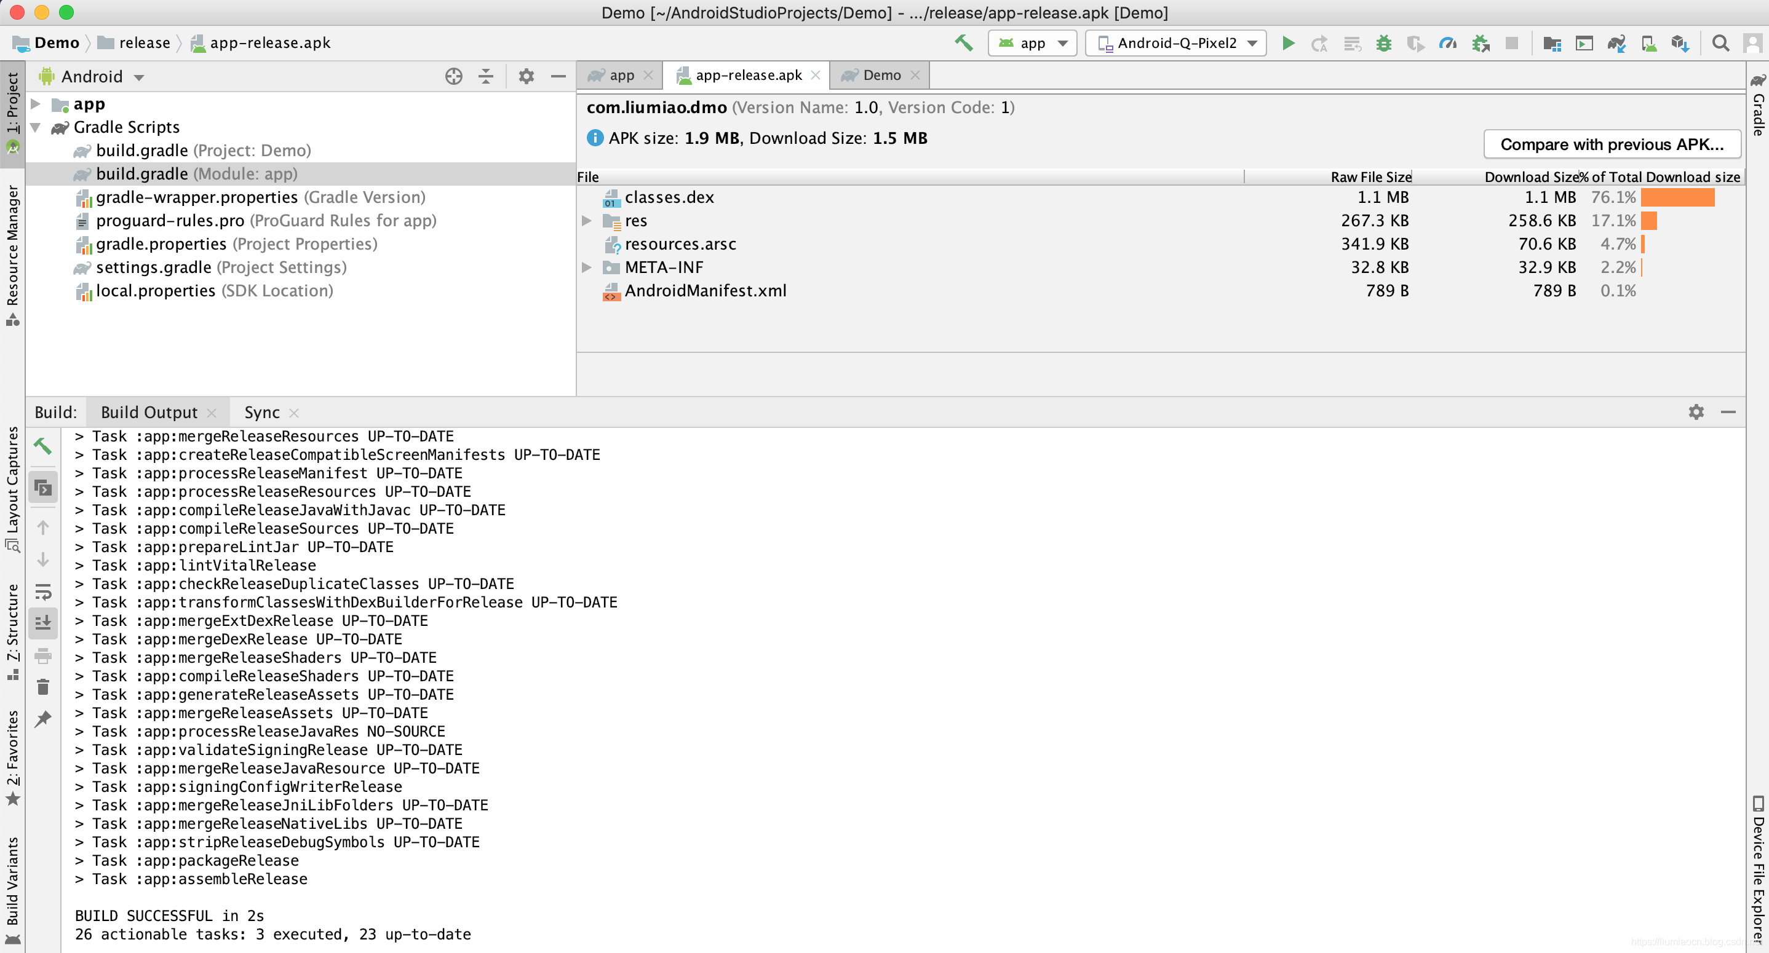Pin the Build Output tab
Image resolution: width=1769 pixels, height=953 pixels.
(42, 719)
